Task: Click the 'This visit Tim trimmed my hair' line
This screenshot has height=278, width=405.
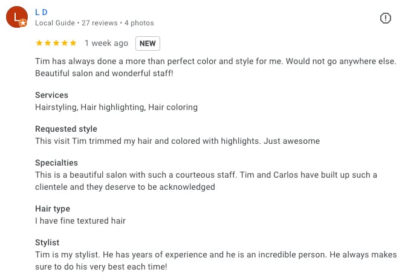Action: pos(177,141)
